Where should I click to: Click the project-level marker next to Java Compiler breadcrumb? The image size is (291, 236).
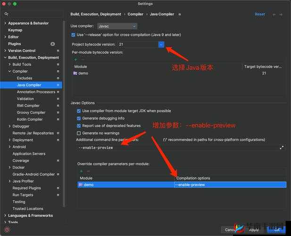tap(180, 14)
